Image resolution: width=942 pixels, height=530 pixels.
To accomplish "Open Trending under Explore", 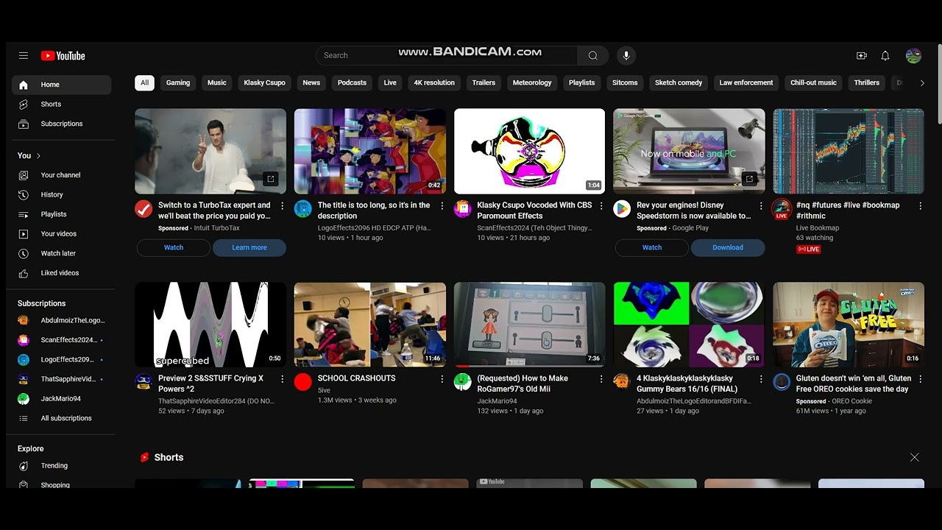I will point(62,466).
